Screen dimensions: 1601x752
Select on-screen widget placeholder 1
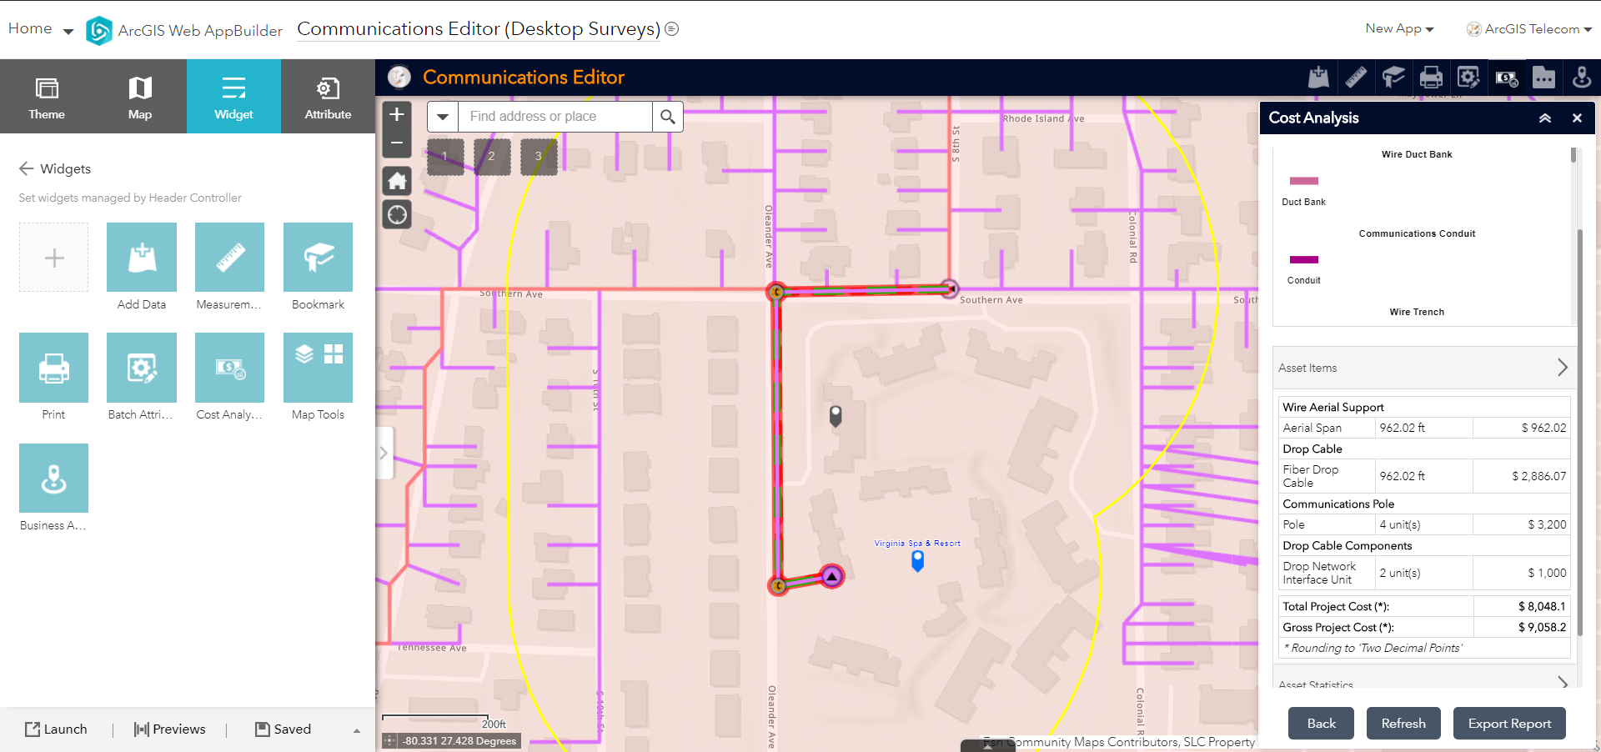tap(445, 157)
